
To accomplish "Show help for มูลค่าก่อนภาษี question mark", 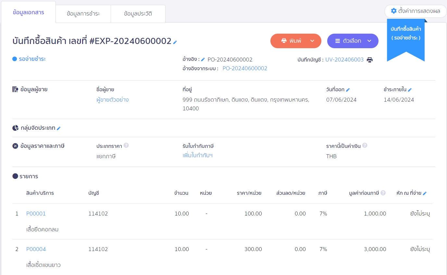I will tap(383, 193).
